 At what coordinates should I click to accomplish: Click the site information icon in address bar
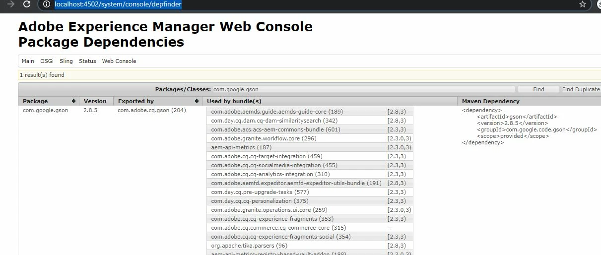click(46, 4)
